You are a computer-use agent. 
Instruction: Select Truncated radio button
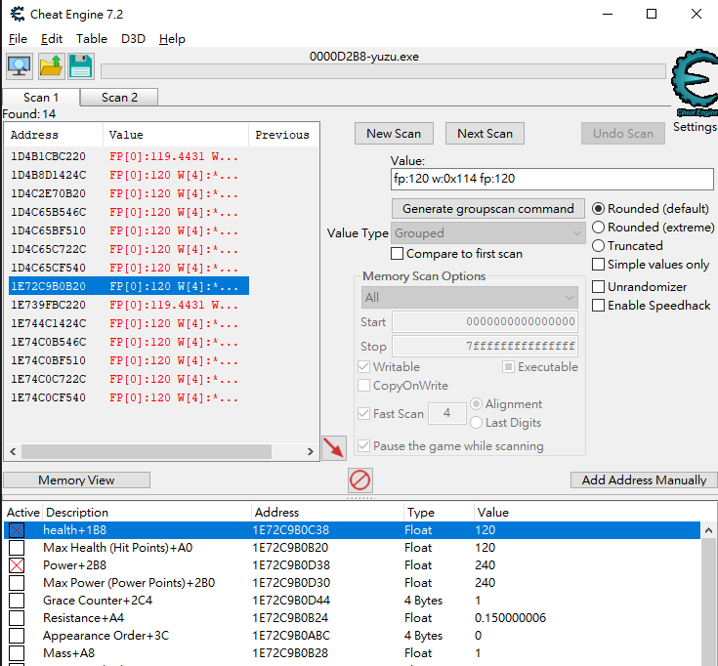coord(598,246)
